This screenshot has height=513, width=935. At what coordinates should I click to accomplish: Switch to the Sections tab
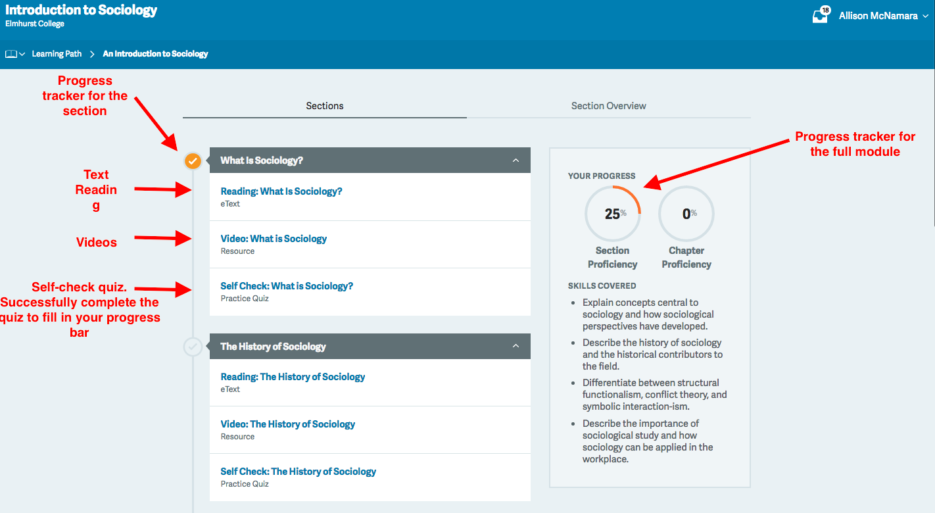(x=325, y=106)
